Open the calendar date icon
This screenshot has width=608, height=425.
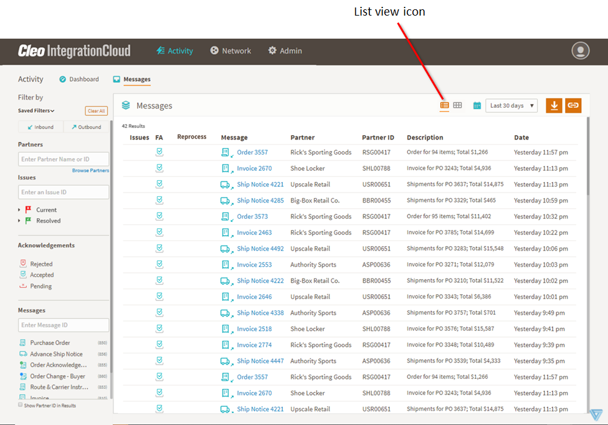point(477,106)
